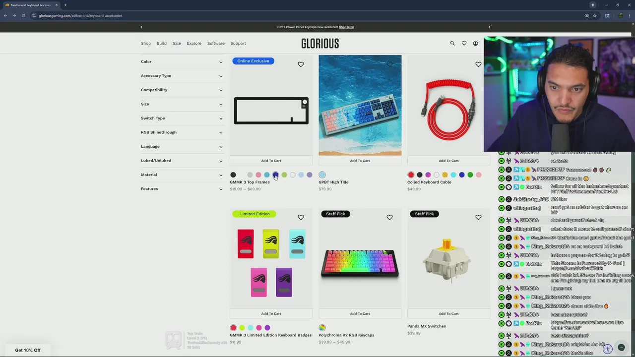The height and width of the screenshot is (357, 635).
Task: Open GMMK 3 Top Frames product title
Action: click(250, 182)
